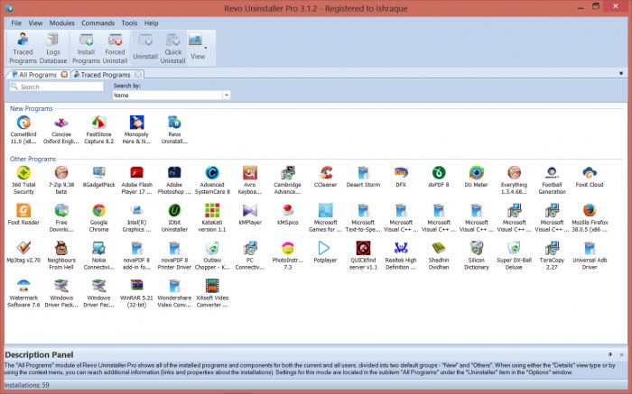Pin the Description Panel
Screen dimensions: 632x394
[609, 354]
